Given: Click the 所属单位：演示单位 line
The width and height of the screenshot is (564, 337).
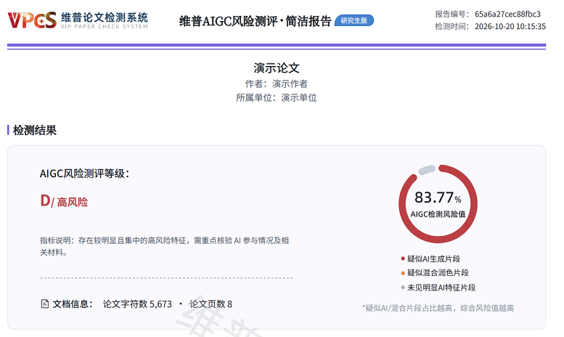Looking at the screenshot, I should (277, 97).
